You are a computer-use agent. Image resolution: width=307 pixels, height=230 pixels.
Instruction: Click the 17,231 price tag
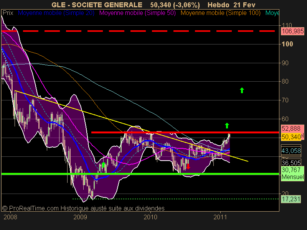pos(291,199)
